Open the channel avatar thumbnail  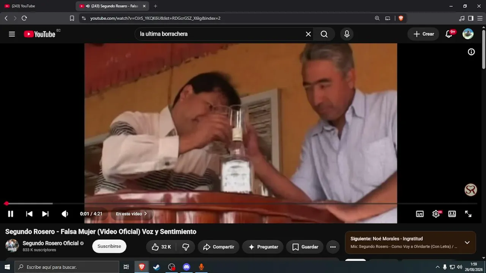pos(12,246)
